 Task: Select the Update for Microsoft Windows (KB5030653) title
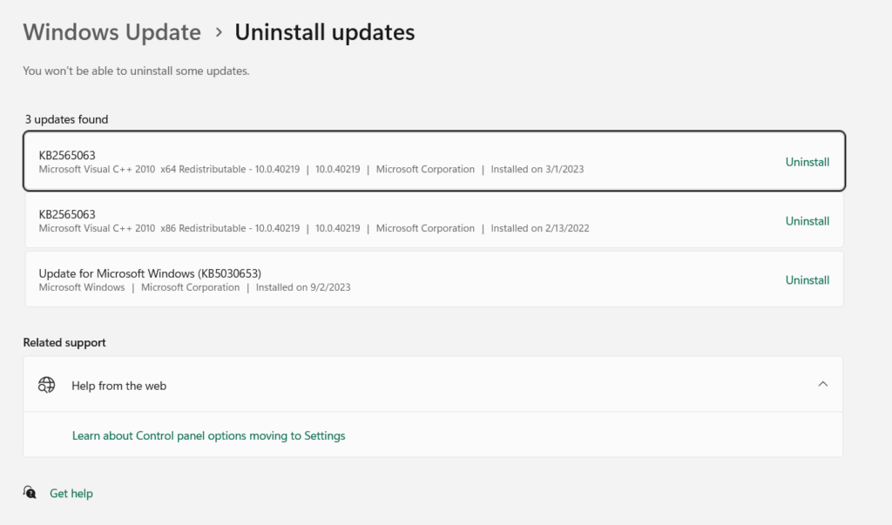point(150,273)
